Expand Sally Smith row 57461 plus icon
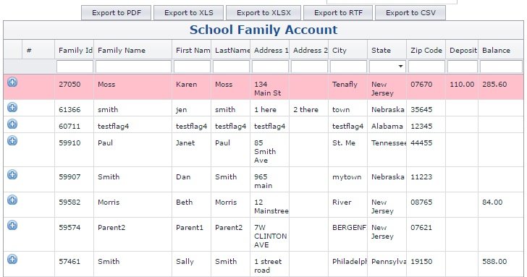The image size is (527, 277). pyautogui.click(x=12, y=259)
